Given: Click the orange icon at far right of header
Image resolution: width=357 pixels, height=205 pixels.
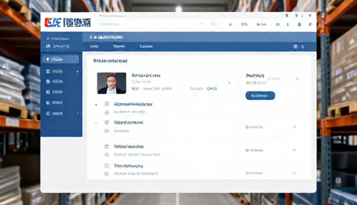Looking at the screenshot, I should pos(310,25).
